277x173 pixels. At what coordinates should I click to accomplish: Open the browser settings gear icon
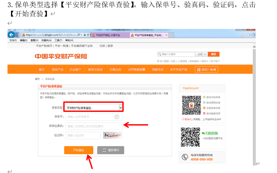tap(253, 35)
